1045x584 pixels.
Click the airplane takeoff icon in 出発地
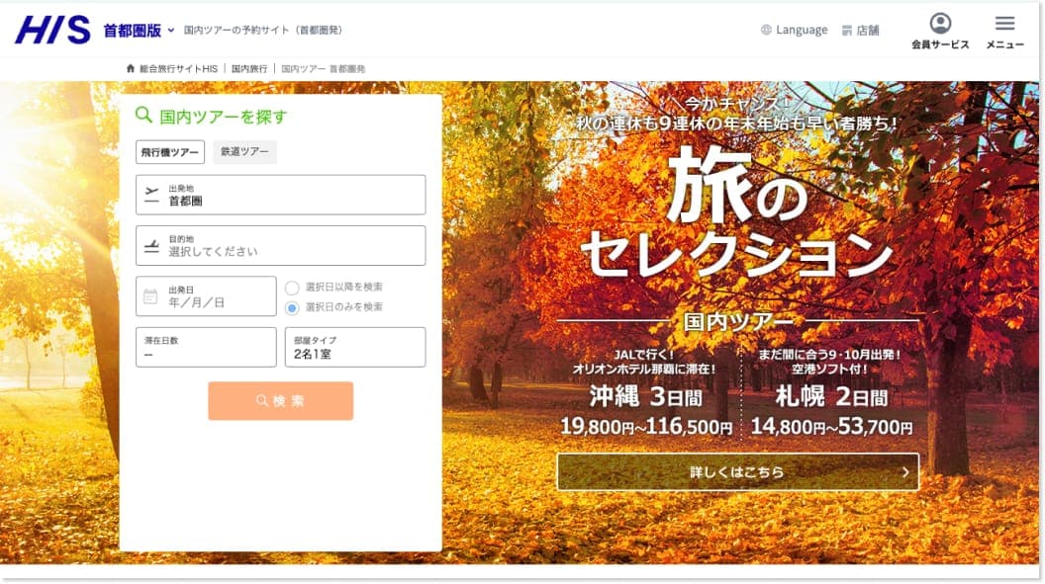[151, 195]
